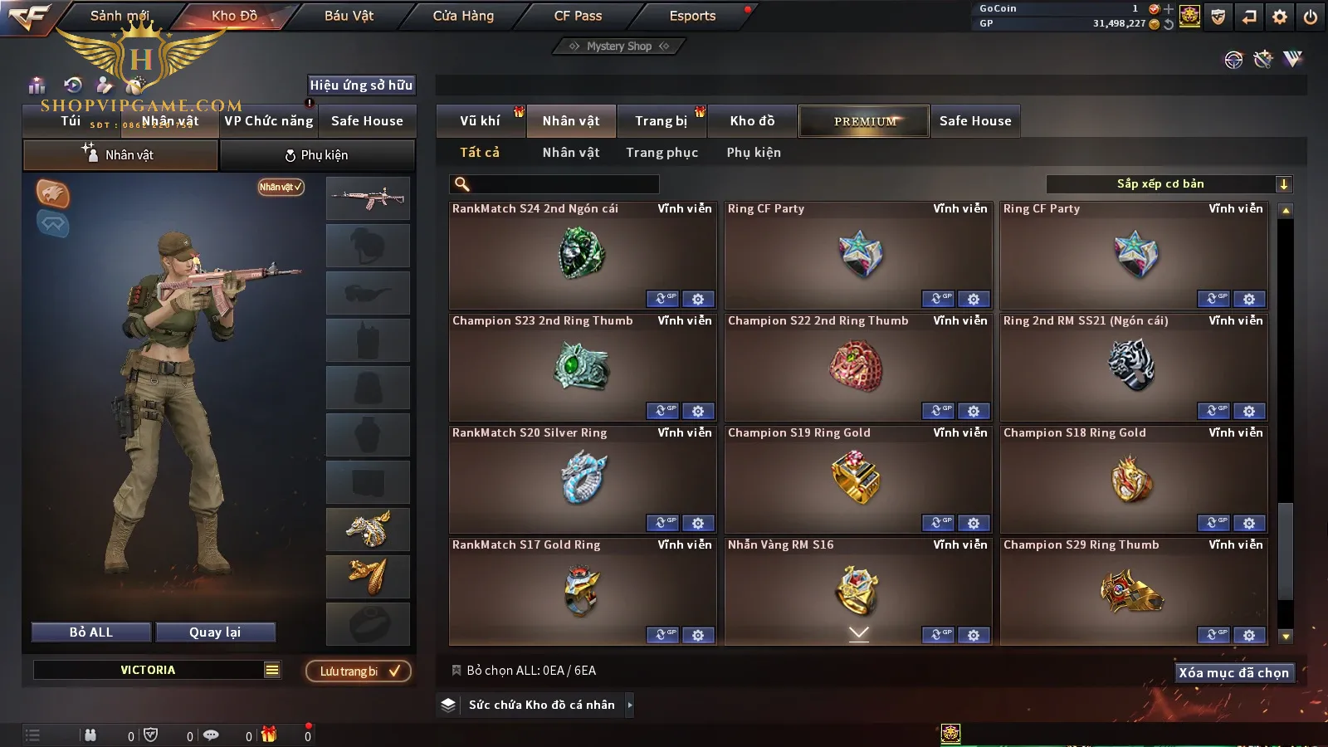Click the clan shield icon in top bar
1328x747 pixels.
[1218, 17]
